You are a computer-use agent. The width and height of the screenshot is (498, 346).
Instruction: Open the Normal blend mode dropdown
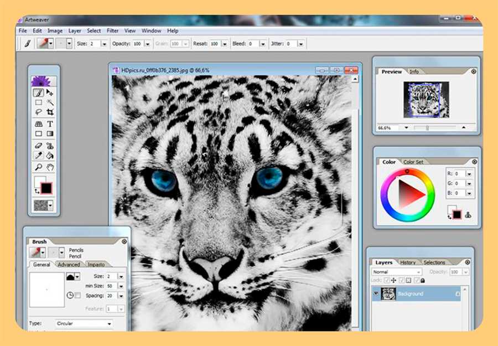click(396, 272)
